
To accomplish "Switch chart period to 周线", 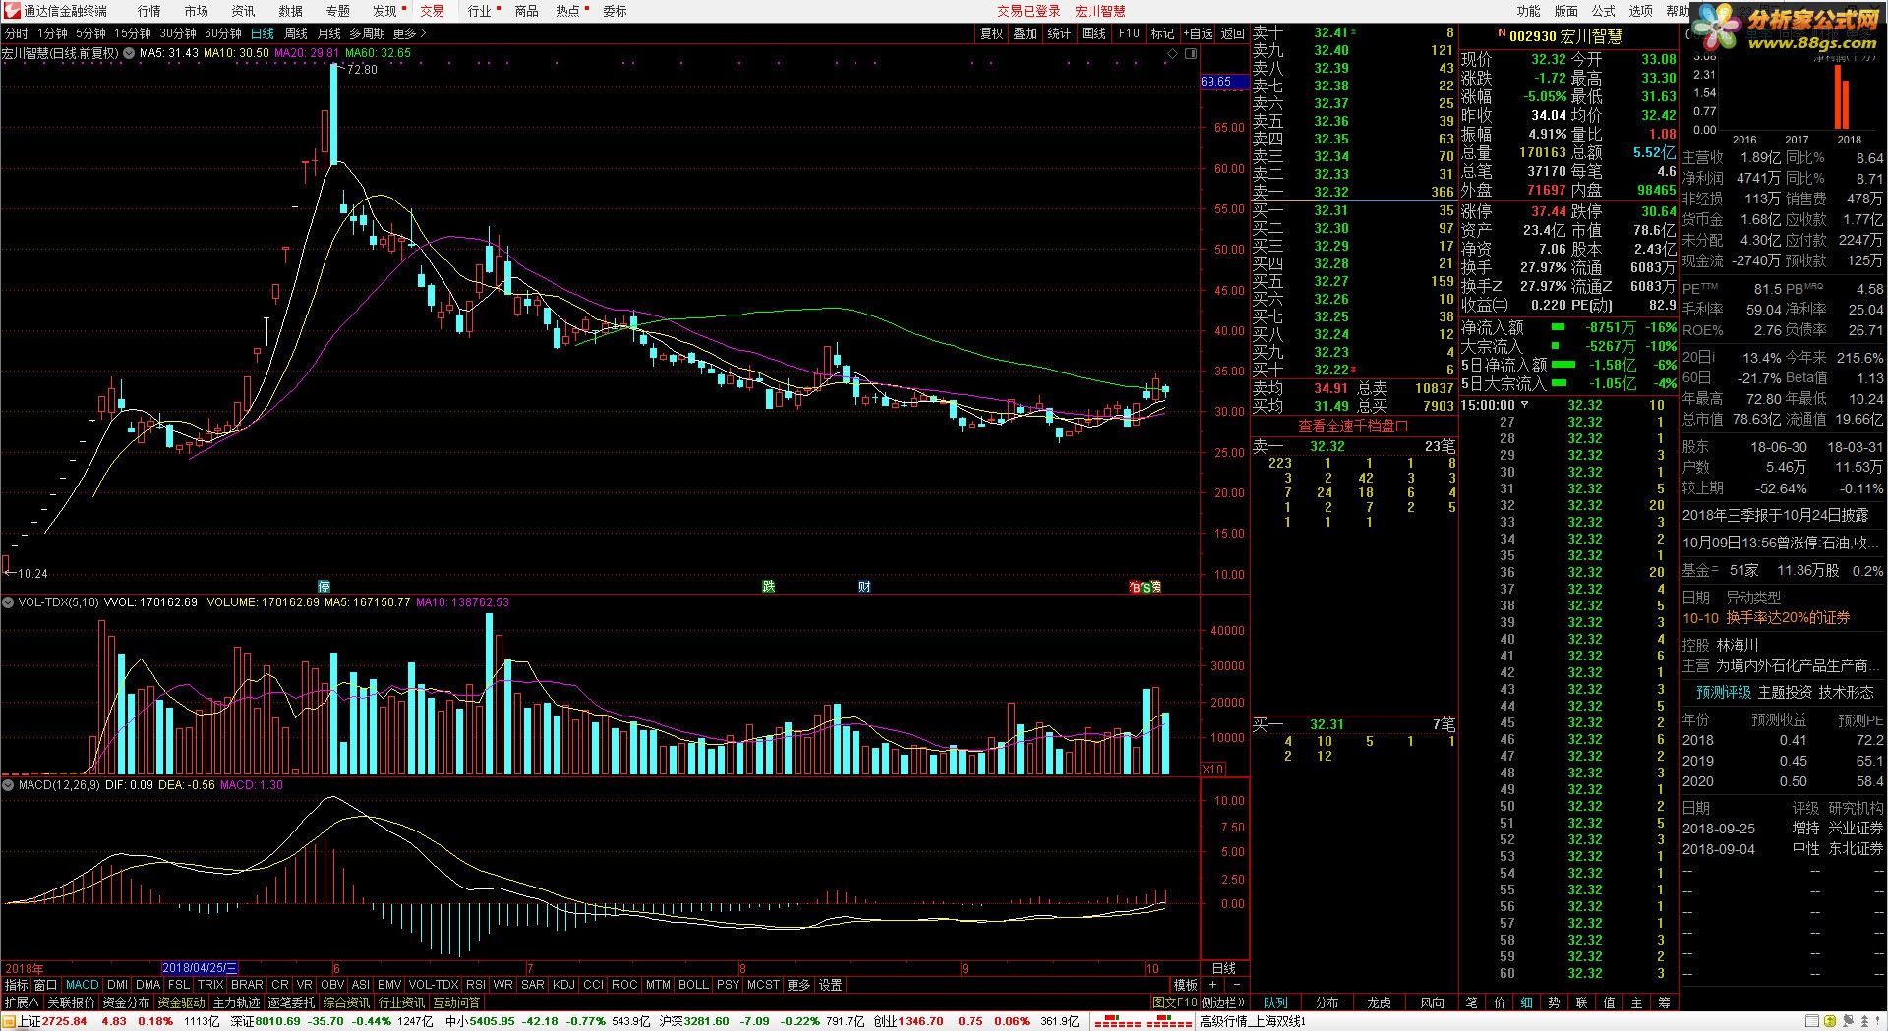I will [296, 33].
